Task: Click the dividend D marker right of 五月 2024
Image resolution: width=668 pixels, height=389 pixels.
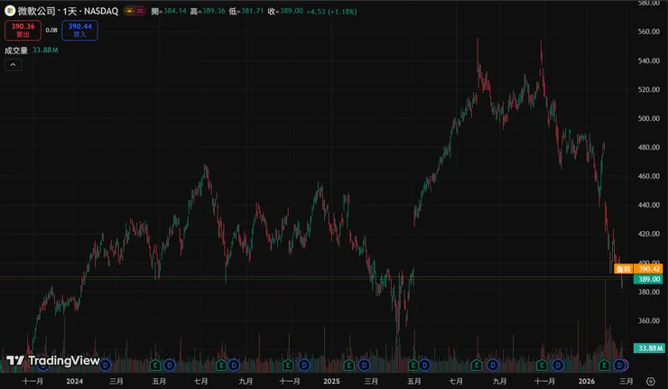Action: [x=170, y=366]
